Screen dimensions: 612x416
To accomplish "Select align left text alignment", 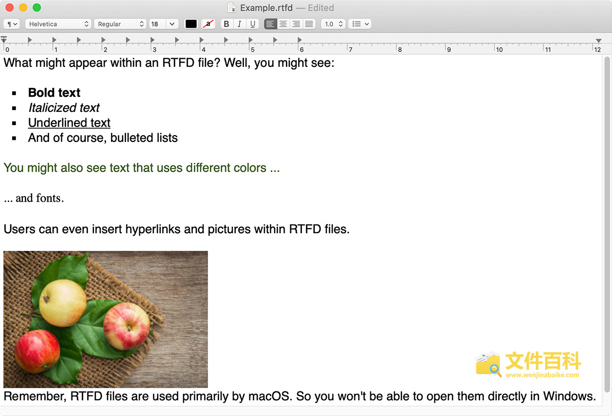I will pos(270,24).
